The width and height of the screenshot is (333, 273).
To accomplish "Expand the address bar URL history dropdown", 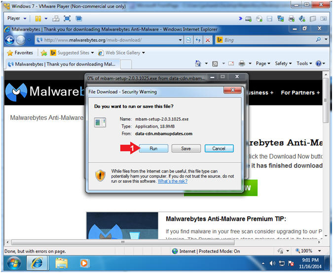I will coord(180,40).
